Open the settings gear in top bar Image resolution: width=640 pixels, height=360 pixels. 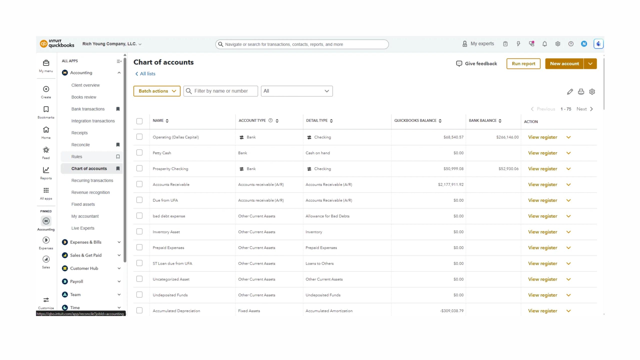557,44
